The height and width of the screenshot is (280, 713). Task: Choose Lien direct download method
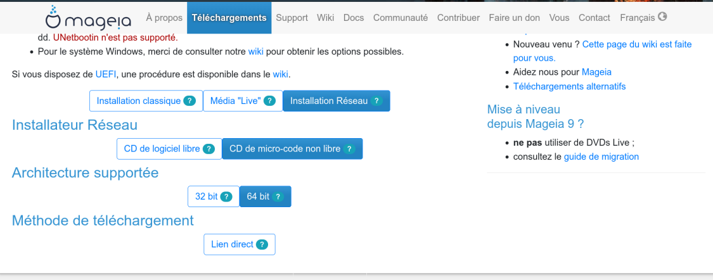click(x=240, y=245)
